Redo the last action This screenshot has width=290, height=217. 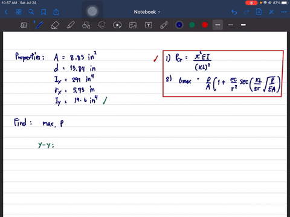click(246, 12)
